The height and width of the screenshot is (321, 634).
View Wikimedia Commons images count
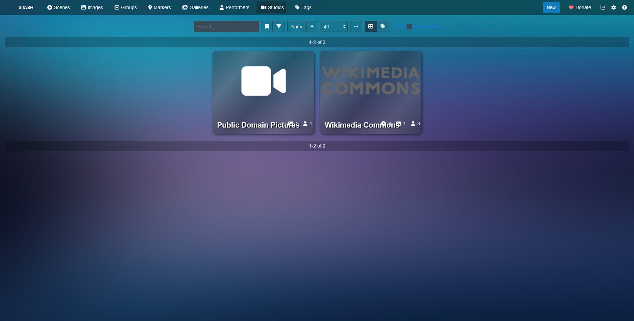click(401, 124)
